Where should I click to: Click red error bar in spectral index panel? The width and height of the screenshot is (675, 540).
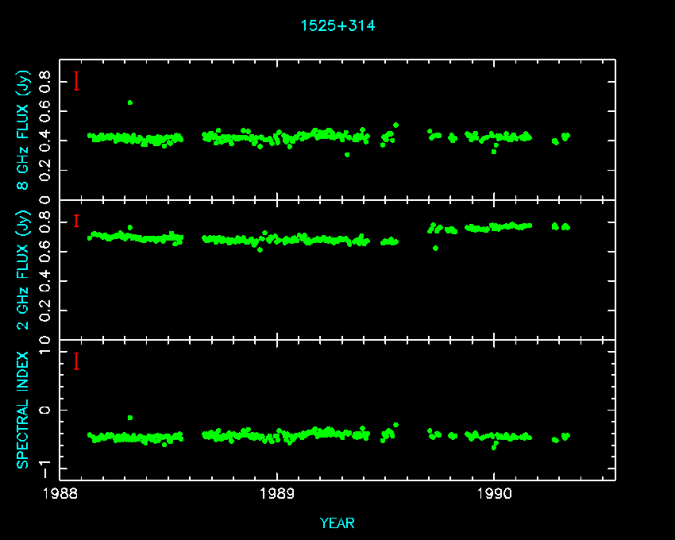76,361
